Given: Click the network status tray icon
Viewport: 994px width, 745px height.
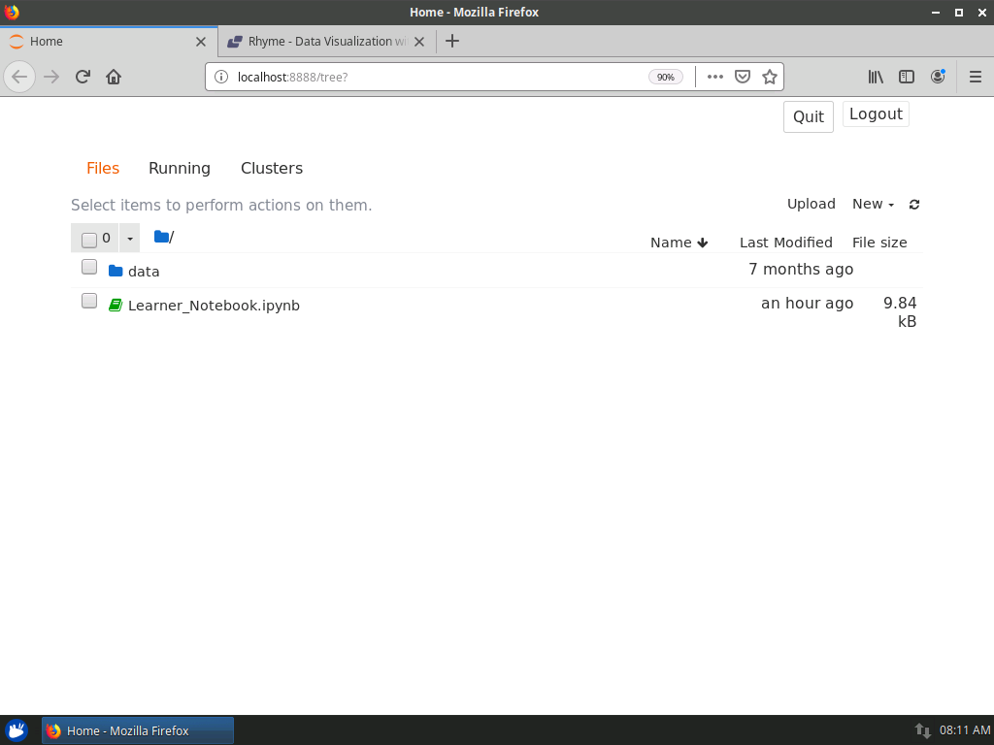Looking at the screenshot, I should (923, 730).
